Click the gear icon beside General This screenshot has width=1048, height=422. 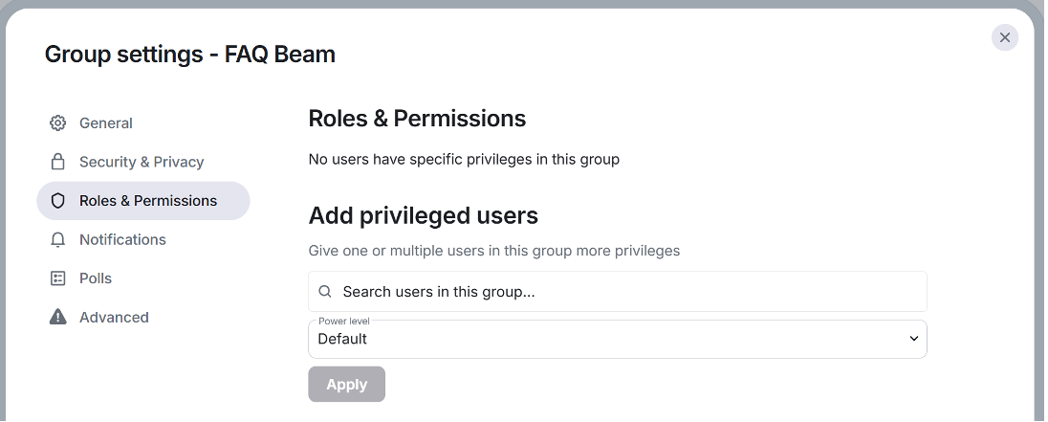(58, 123)
